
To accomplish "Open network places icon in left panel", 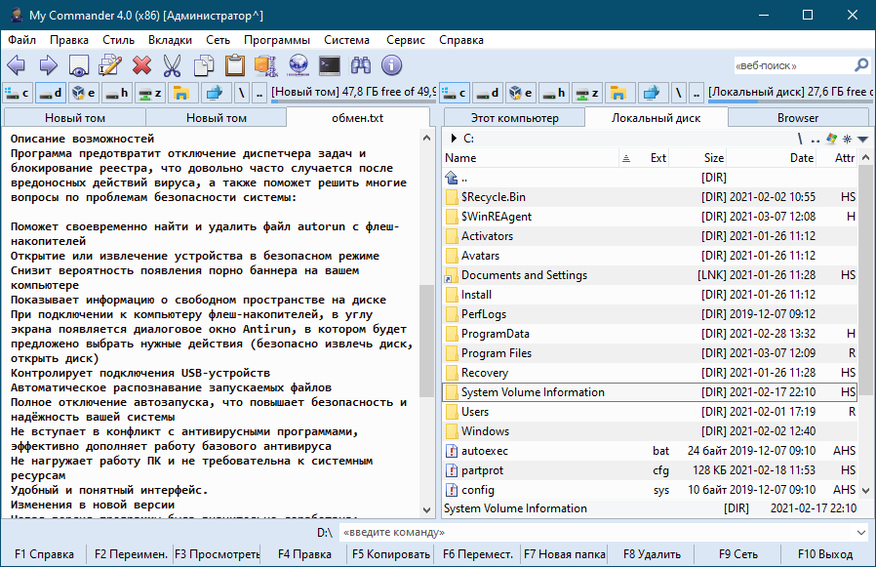I will click(215, 93).
